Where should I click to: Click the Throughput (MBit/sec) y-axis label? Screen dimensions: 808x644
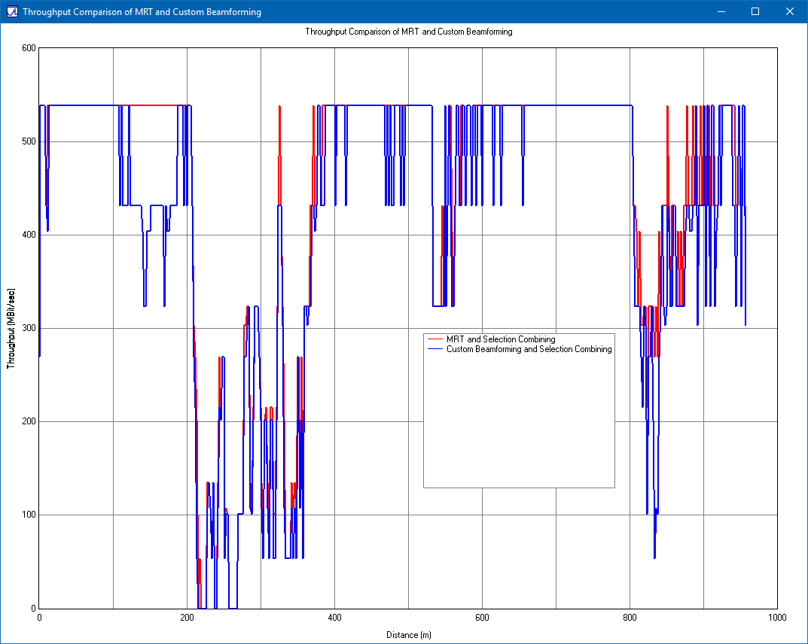pyautogui.click(x=11, y=329)
